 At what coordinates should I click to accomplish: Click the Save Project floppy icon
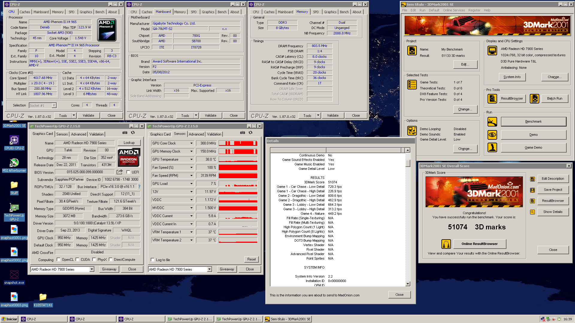point(532,190)
